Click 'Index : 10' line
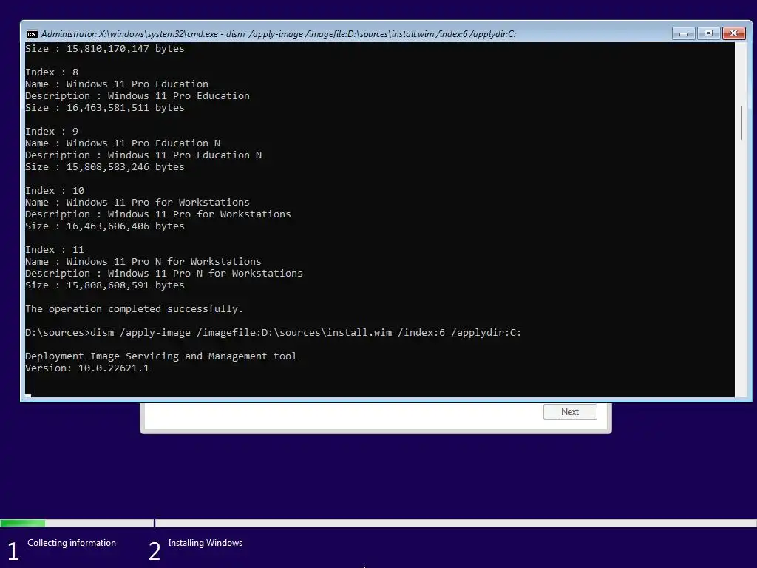The image size is (757, 568). [x=55, y=190]
